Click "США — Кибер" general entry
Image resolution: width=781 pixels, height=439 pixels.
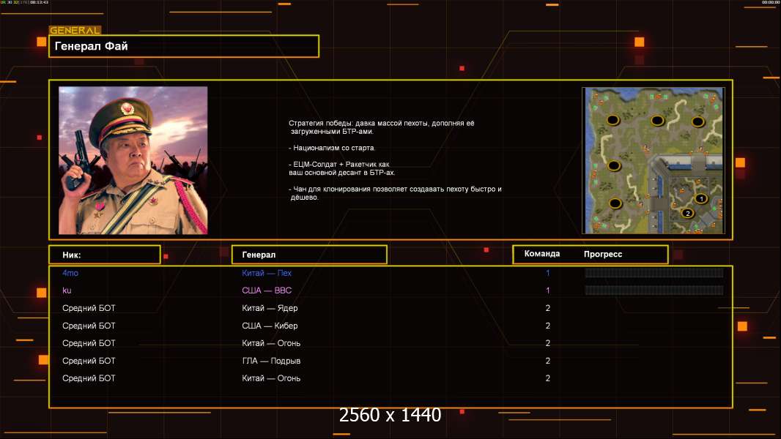tap(270, 326)
